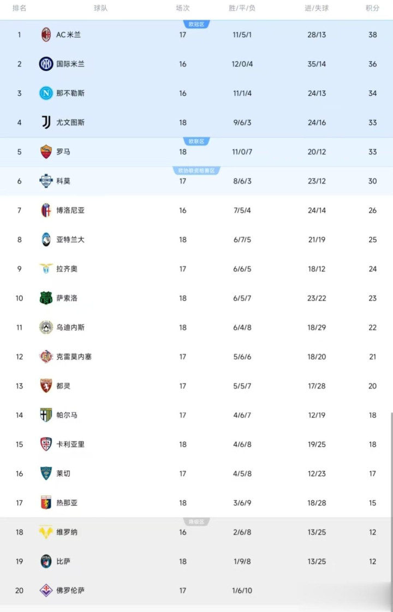Click the 科莫 club crest icon
Screen dimensions: 393x612
click(46, 181)
